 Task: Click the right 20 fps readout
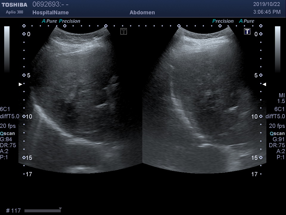tap(277, 126)
